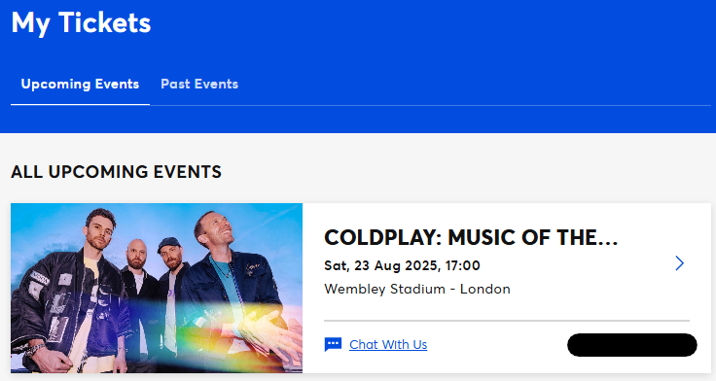
Task: Click the Coldplay: Music Of The... title
Action: 471,238
